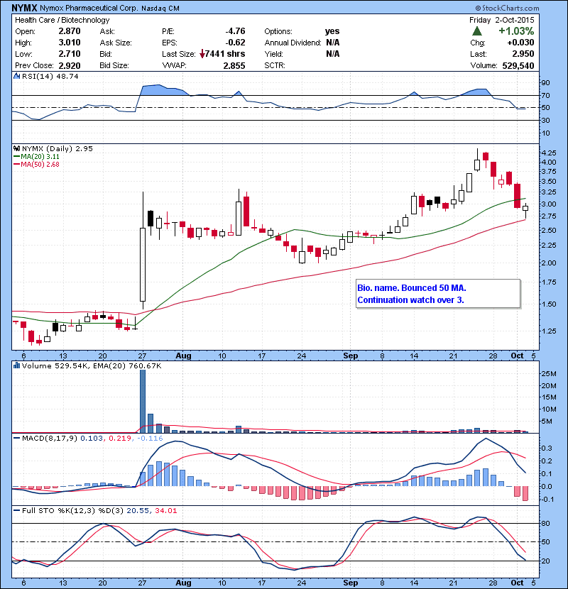This screenshot has height=589, width=568.
Task: Click the NYMX (Daily) 2.95 chart title
Action: click(58, 148)
